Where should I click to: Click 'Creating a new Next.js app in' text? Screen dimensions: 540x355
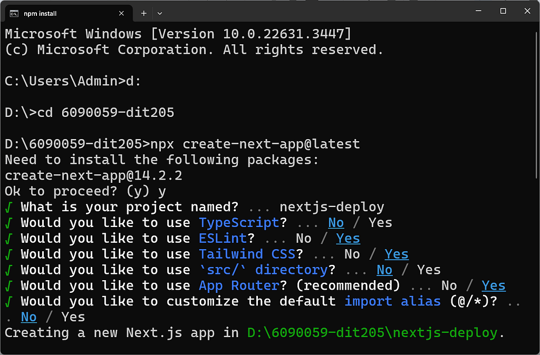coord(122,333)
